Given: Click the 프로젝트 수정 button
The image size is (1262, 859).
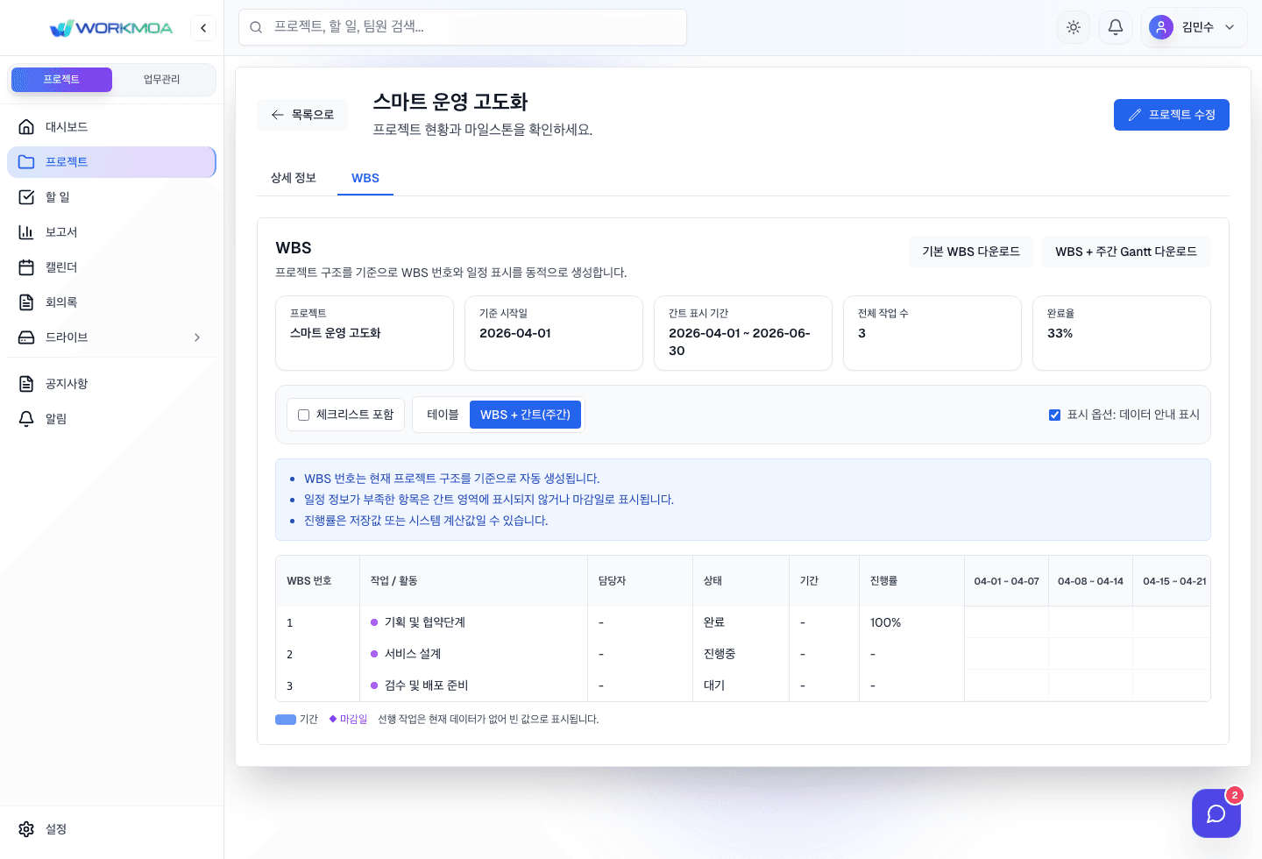Looking at the screenshot, I should click(1172, 115).
